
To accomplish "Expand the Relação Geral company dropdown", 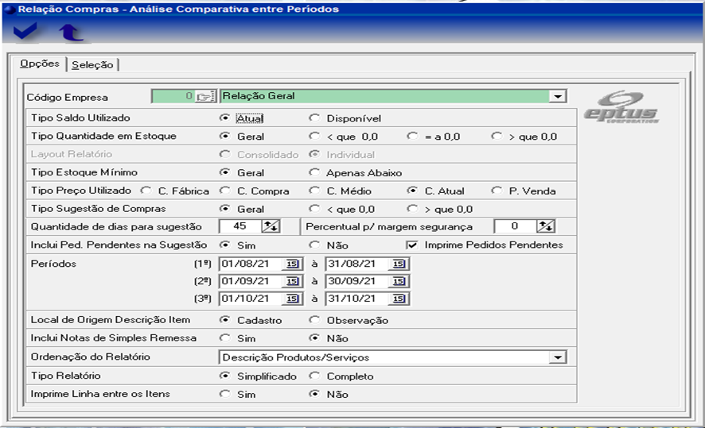I will click(559, 96).
